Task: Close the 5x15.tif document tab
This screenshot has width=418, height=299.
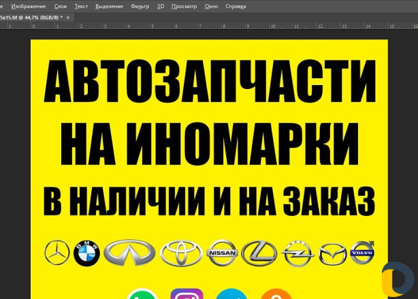Action: coord(68,18)
